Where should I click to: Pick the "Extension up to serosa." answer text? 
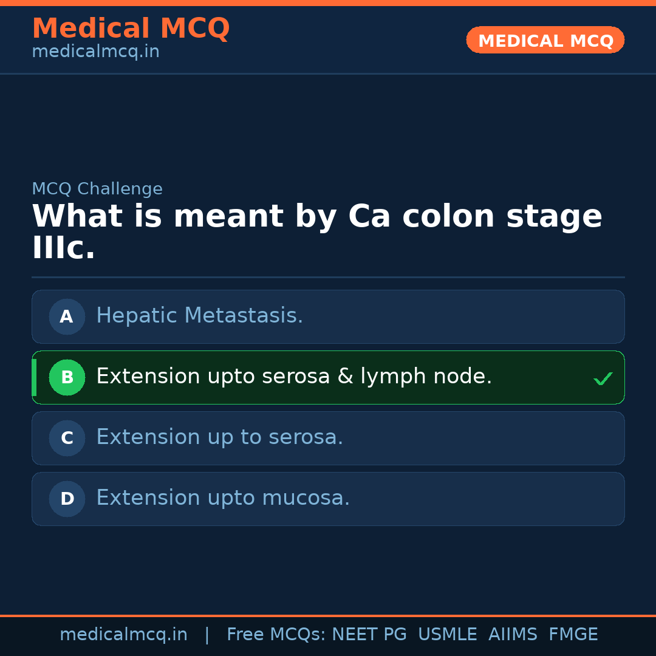click(x=219, y=437)
